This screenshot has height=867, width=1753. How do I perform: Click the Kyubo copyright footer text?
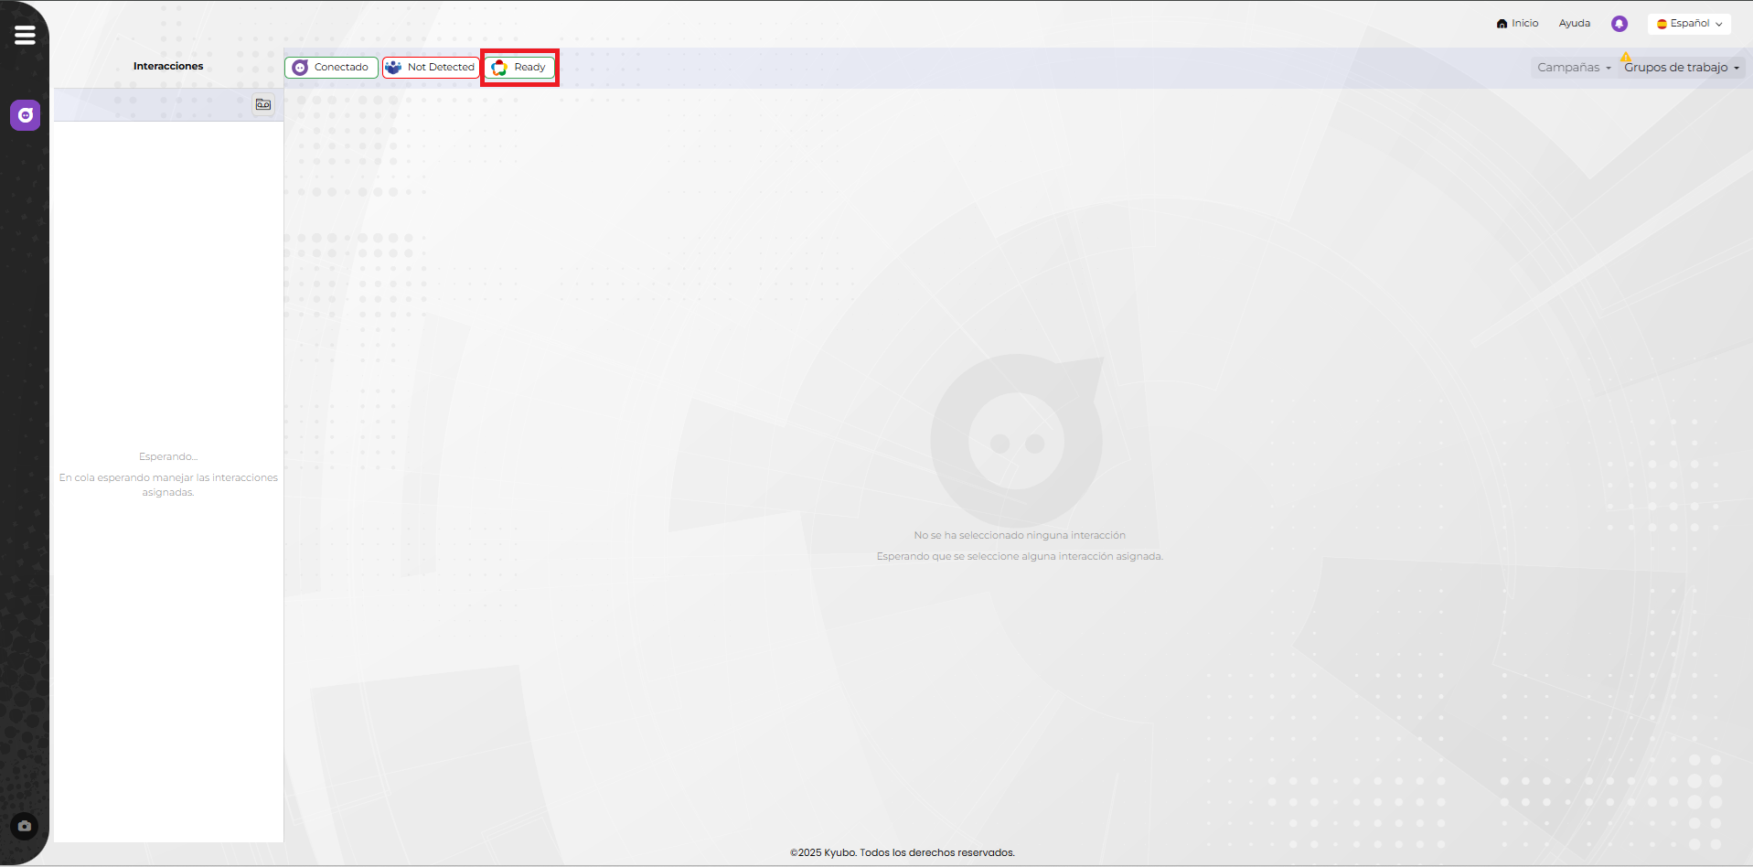click(x=902, y=852)
